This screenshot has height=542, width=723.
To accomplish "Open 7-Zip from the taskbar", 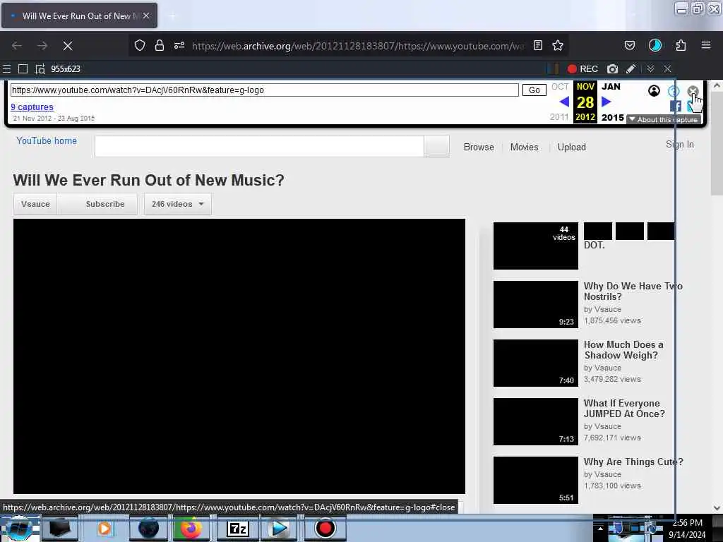I will click(x=238, y=528).
